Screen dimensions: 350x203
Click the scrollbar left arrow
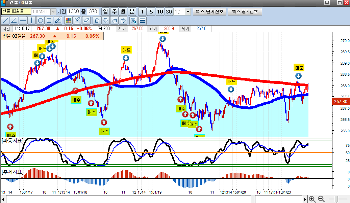[x=3, y=199]
